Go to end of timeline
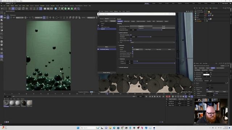Image resolution: width=232 pixels, height=130 pixels. [x=163, y=96]
